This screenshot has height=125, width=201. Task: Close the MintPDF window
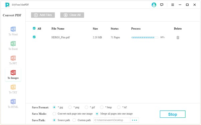point(195,5)
